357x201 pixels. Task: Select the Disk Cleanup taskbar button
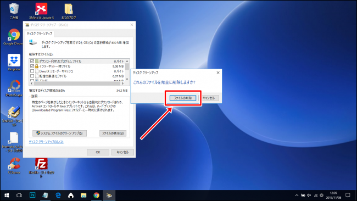pos(109,196)
